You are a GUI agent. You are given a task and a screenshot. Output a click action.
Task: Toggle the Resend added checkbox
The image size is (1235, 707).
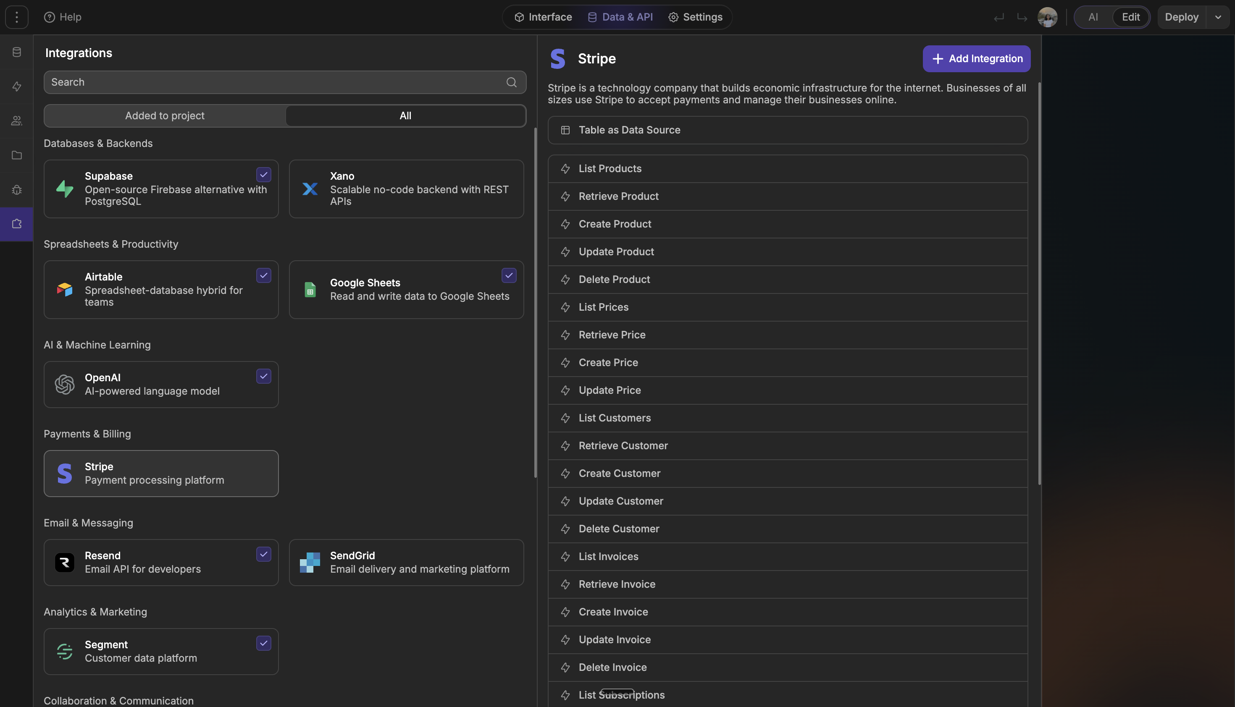point(264,555)
